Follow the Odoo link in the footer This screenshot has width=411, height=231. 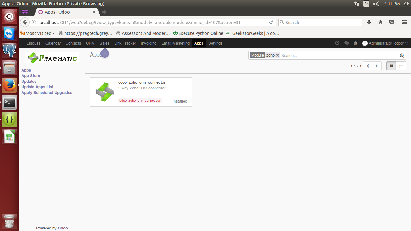(63, 228)
